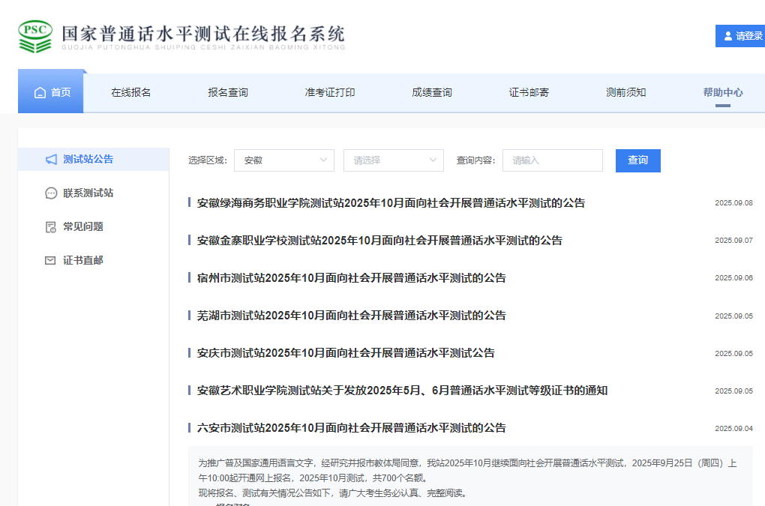Click the home icon in 首页 tab

(x=40, y=92)
